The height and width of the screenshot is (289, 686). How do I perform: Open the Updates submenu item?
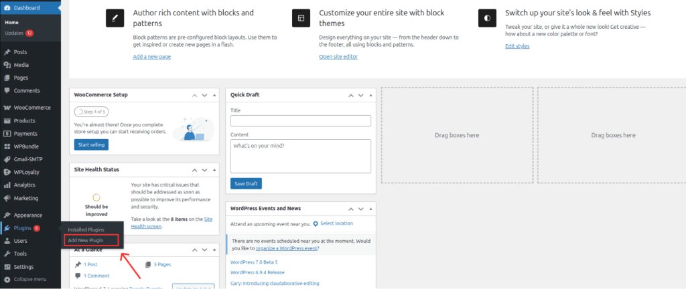(x=14, y=33)
